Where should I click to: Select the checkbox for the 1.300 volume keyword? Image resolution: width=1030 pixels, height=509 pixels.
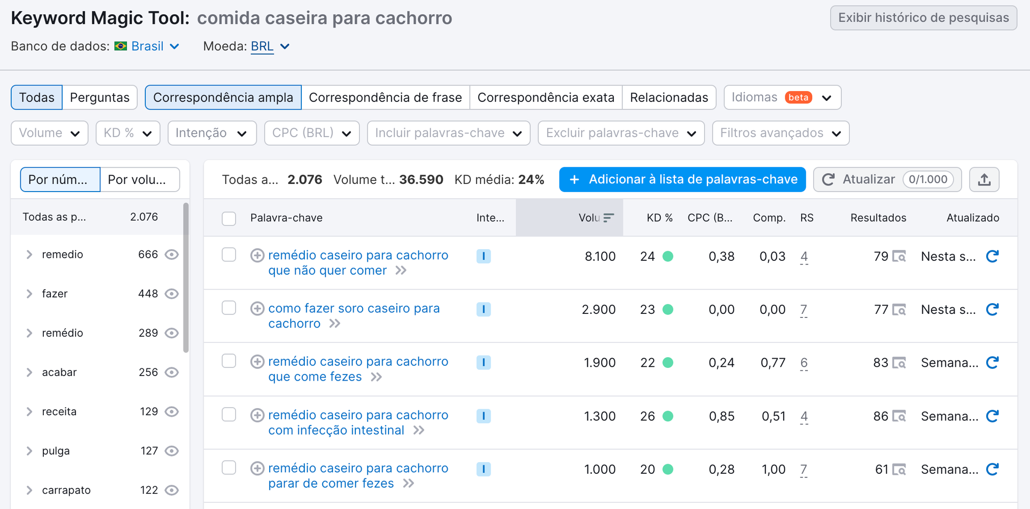coord(228,415)
